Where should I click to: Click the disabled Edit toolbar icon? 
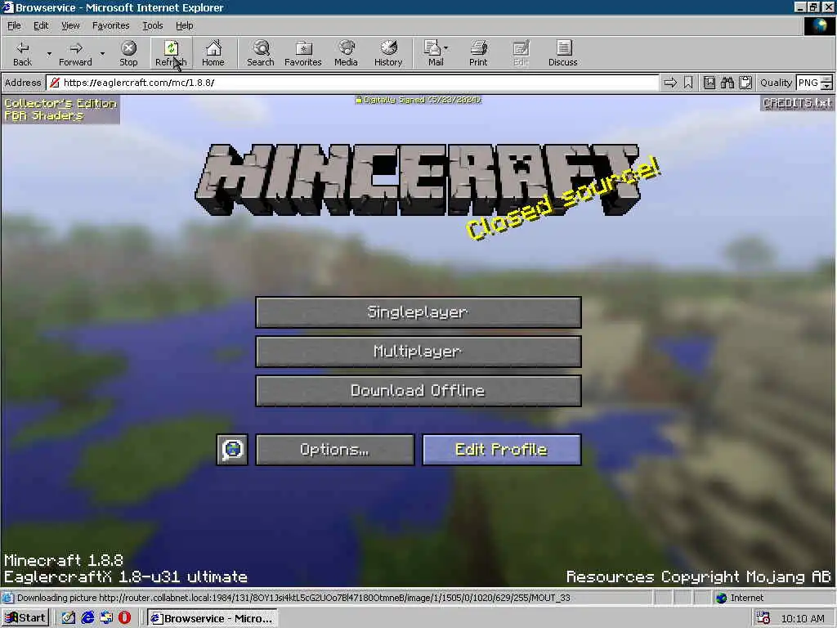[521, 53]
